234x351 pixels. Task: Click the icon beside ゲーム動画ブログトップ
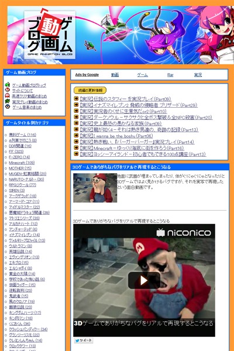coord(8,85)
